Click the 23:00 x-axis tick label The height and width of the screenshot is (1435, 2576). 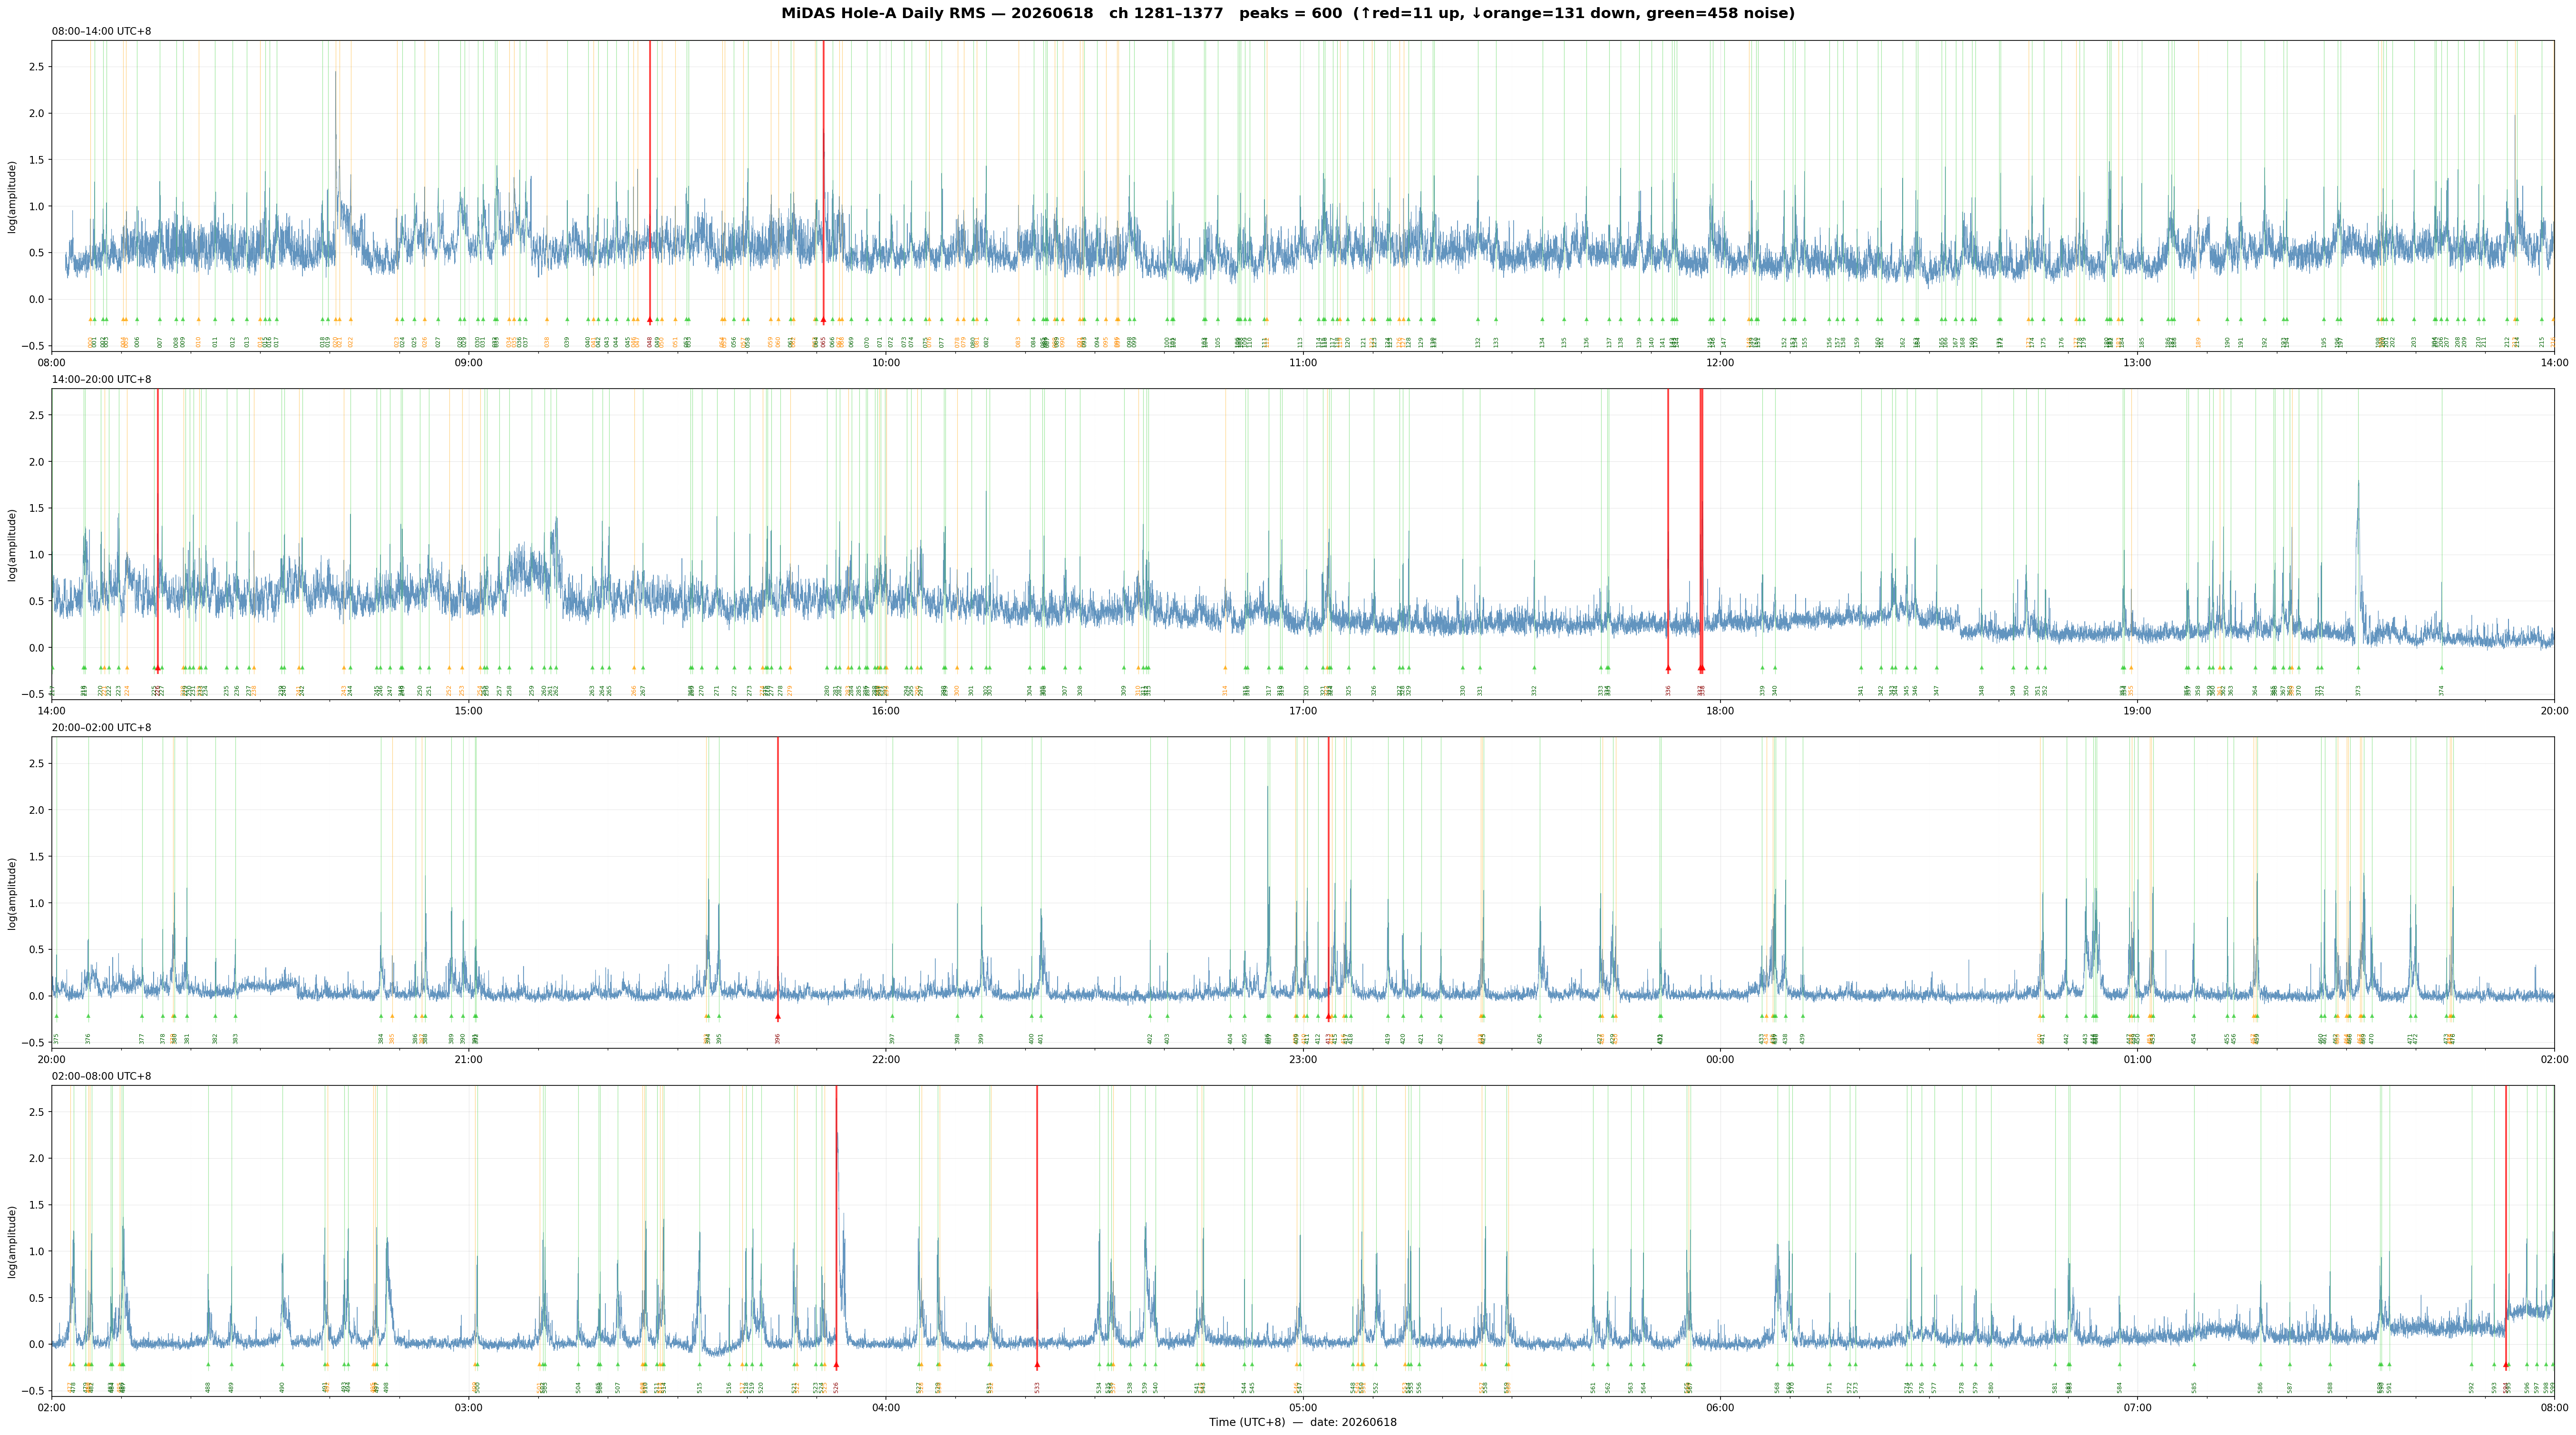[x=1303, y=1059]
